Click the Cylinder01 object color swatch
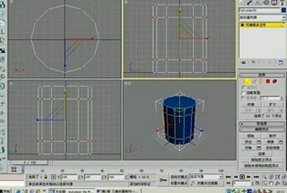The height and width of the screenshot is (193, 287). 283,11
